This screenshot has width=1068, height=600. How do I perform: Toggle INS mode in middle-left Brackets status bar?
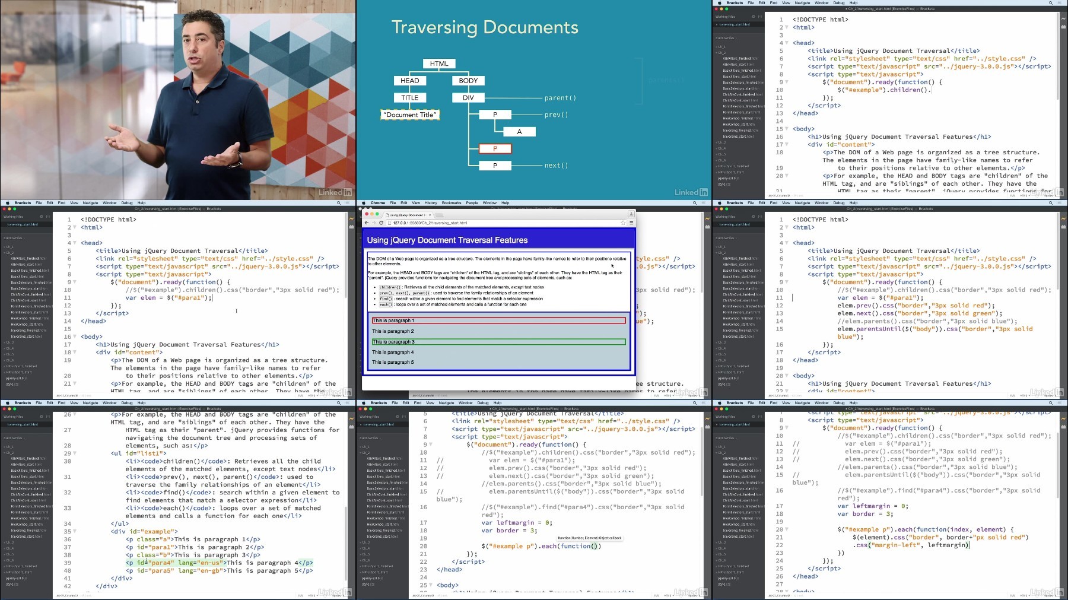301,395
